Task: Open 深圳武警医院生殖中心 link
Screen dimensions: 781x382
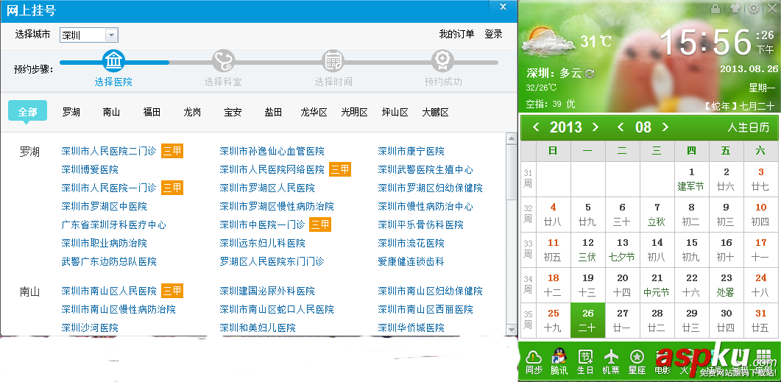Action: tap(425, 169)
